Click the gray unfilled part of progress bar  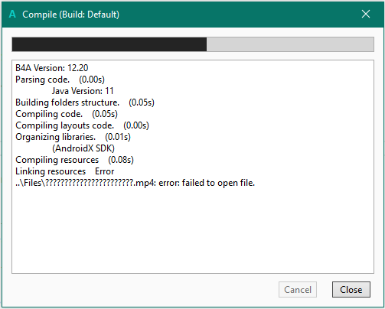[290, 44]
